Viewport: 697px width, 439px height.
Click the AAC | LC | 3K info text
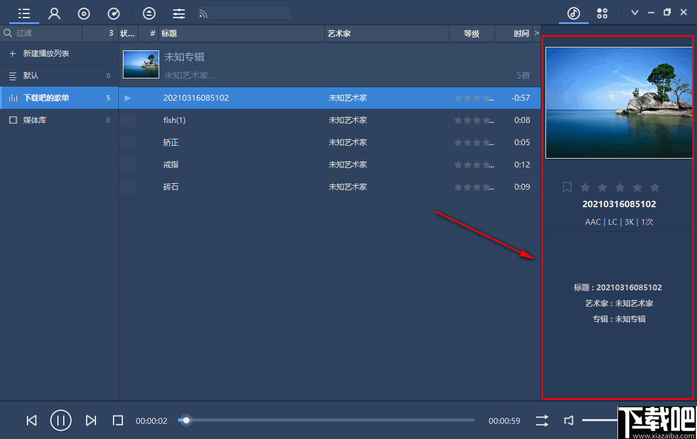click(x=619, y=222)
